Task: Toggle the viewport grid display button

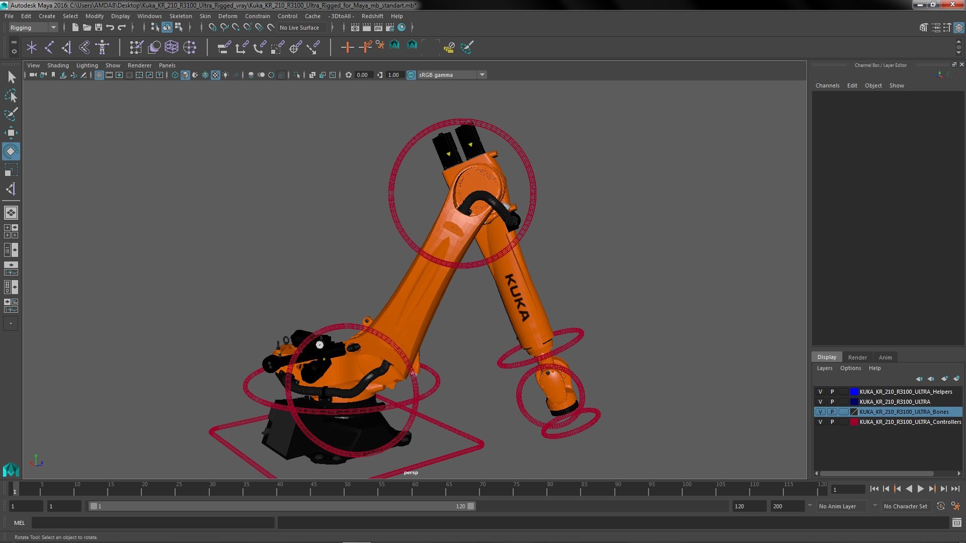Action: point(99,75)
